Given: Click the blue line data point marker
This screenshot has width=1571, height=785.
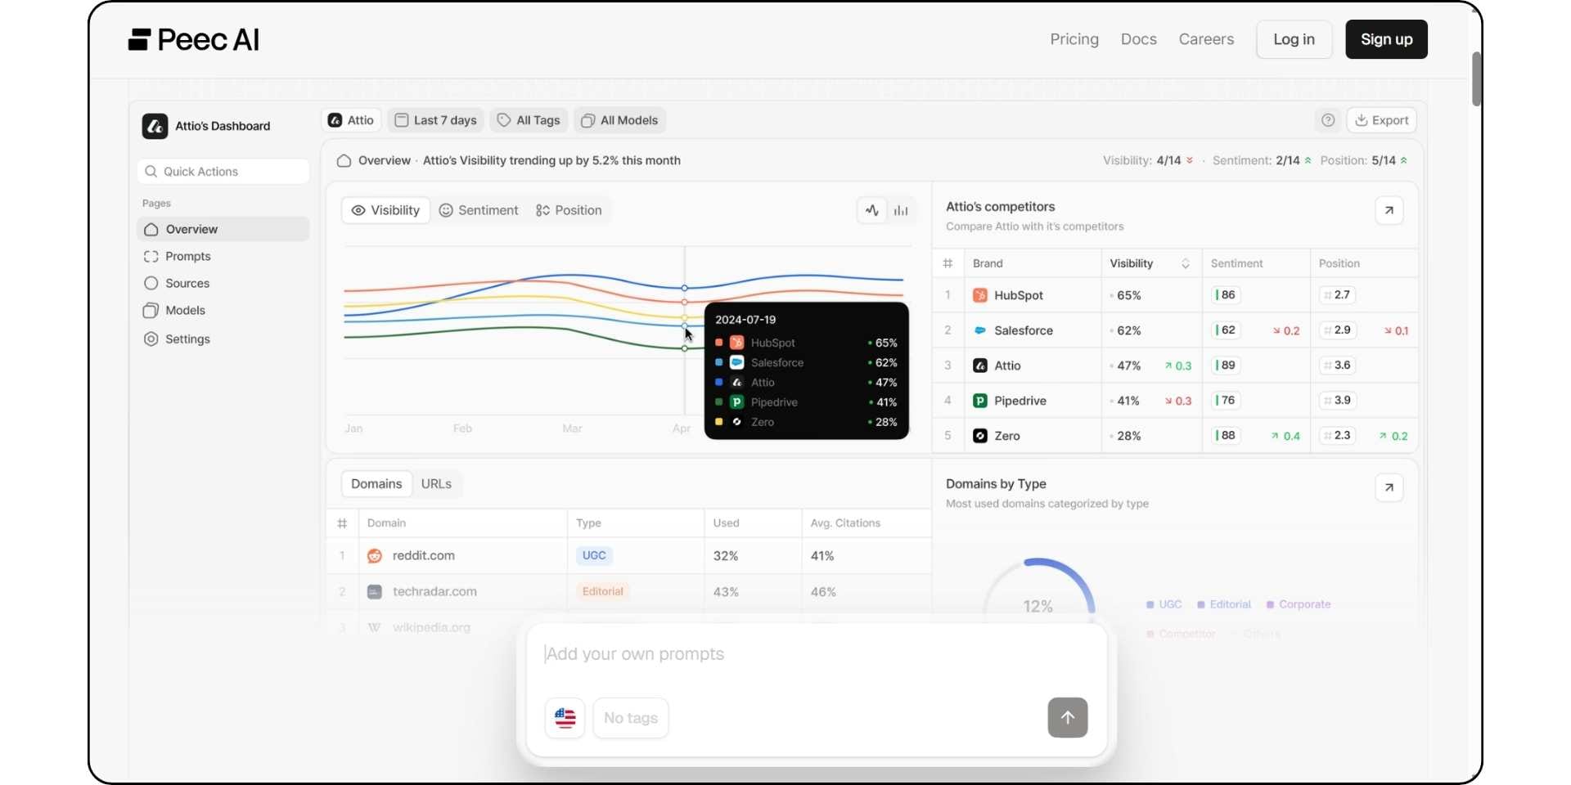Looking at the screenshot, I should point(685,288).
